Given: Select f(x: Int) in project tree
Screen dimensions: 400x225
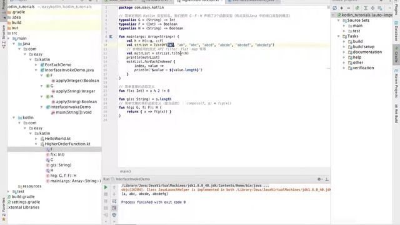Looking at the screenshot, I should [57, 154].
